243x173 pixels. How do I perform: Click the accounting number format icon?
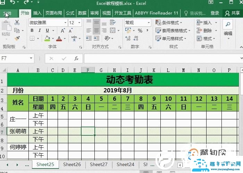(x=128, y=30)
